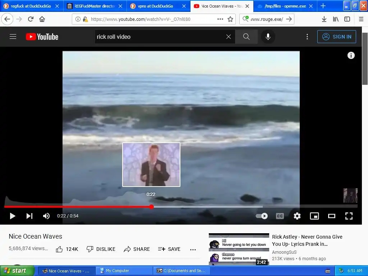Viewport: 368px width, 276px height.
Task: Mute the video volume
Action: point(46,216)
